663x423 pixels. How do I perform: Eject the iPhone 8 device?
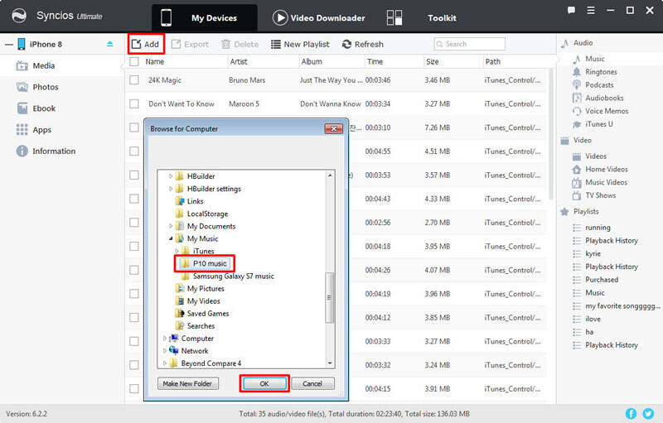coord(110,44)
